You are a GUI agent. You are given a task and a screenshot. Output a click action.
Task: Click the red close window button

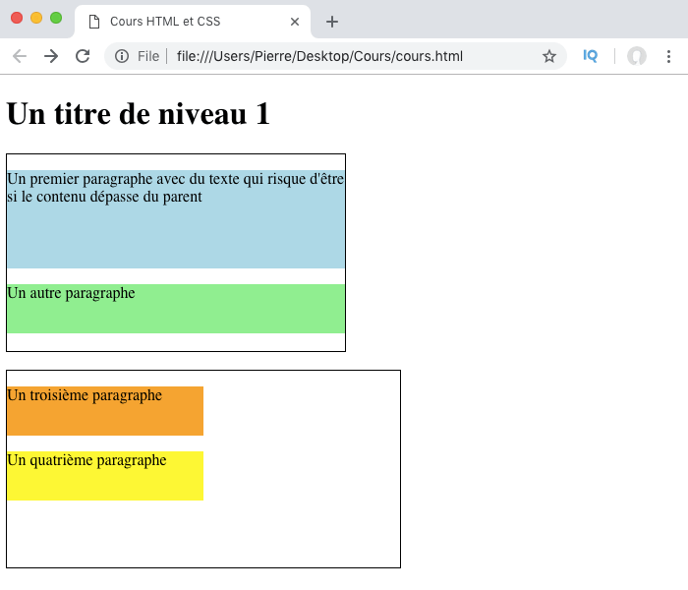[x=17, y=18]
